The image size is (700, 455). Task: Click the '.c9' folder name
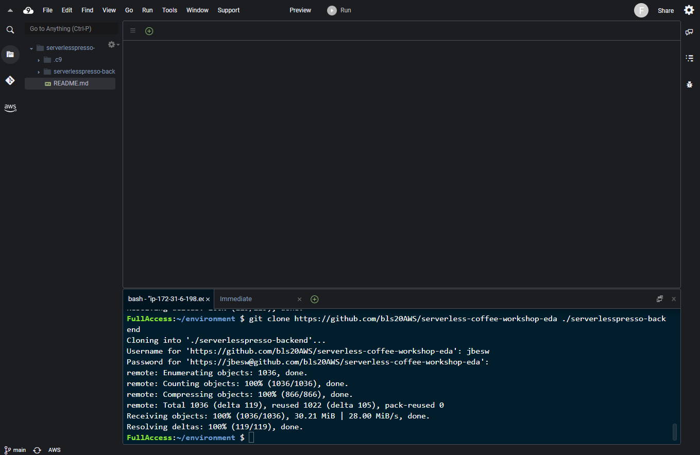coord(58,60)
